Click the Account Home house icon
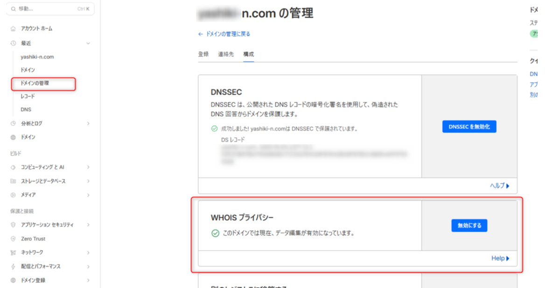The width and height of the screenshot is (560, 288). pos(13,29)
